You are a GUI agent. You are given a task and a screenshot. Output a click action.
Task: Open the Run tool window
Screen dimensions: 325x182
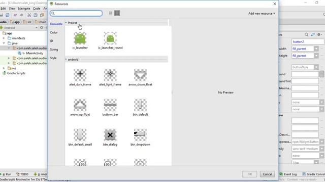tap(6, 174)
